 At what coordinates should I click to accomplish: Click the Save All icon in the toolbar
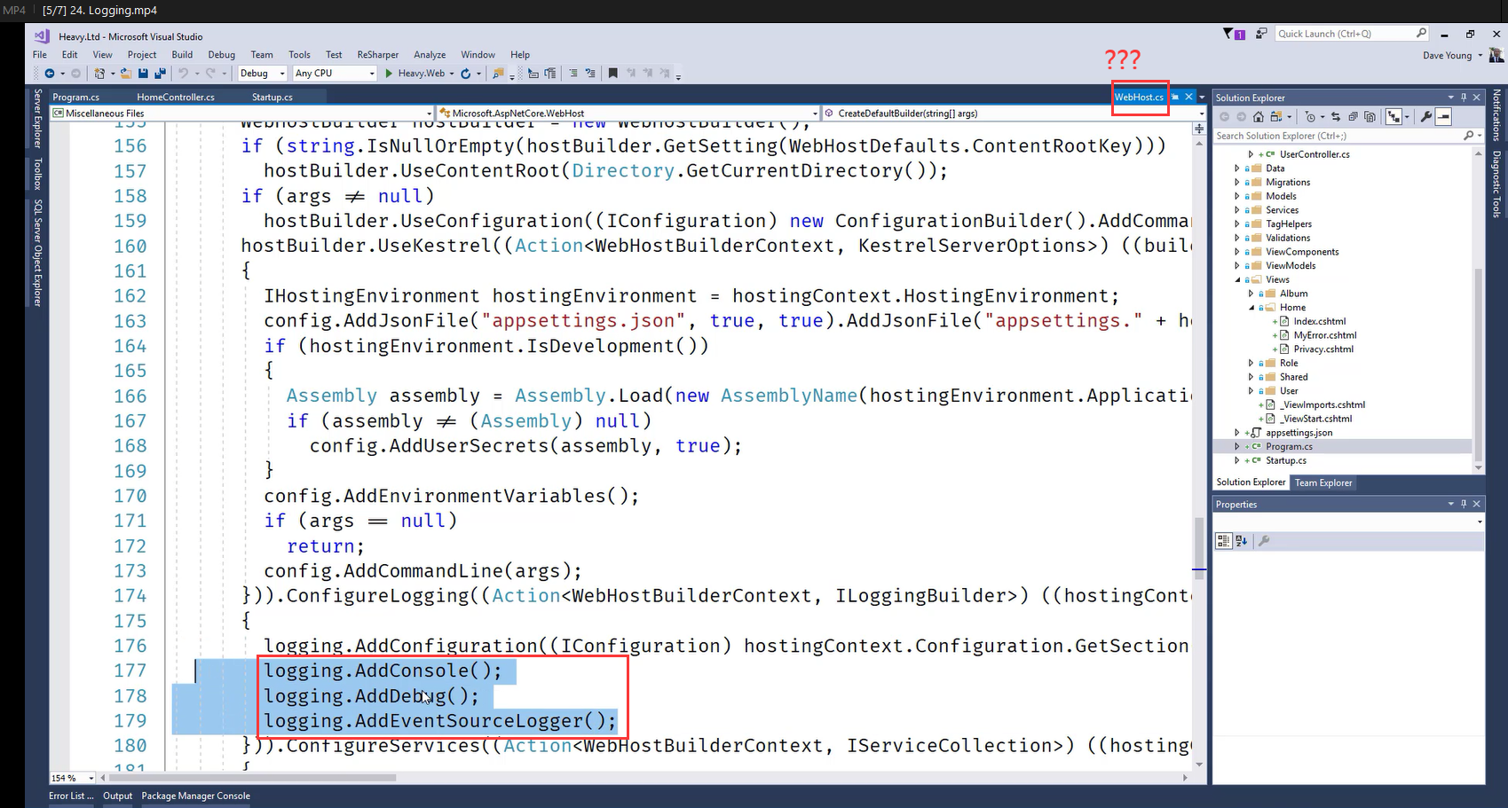pos(160,74)
